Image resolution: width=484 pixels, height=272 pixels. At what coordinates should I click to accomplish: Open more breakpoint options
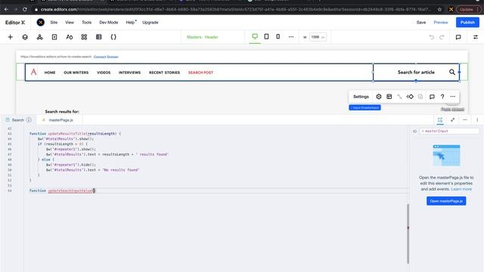tap(290, 37)
